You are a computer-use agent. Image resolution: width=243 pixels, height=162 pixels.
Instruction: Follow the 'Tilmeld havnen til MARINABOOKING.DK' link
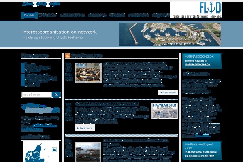click(x=198, y=62)
